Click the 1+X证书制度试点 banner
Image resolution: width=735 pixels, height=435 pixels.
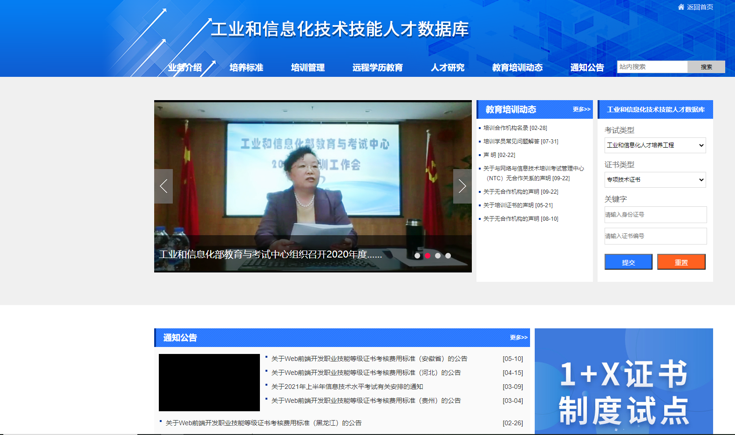tap(624, 381)
